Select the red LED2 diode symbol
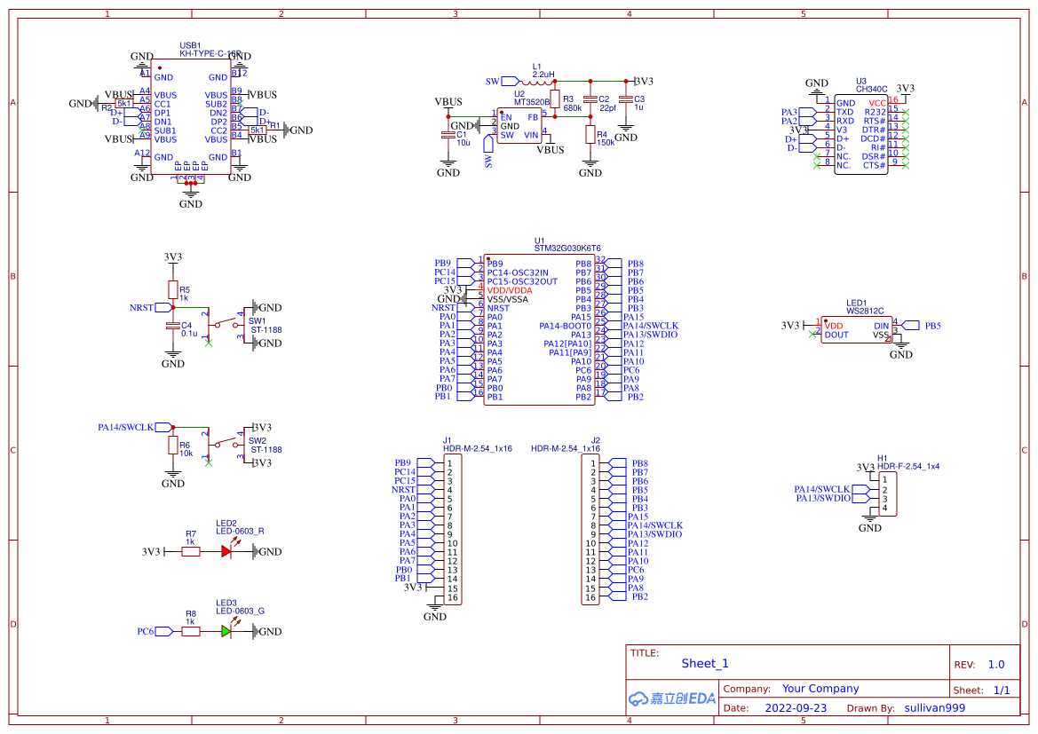The width and height of the screenshot is (1038, 734). pyautogui.click(x=226, y=551)
